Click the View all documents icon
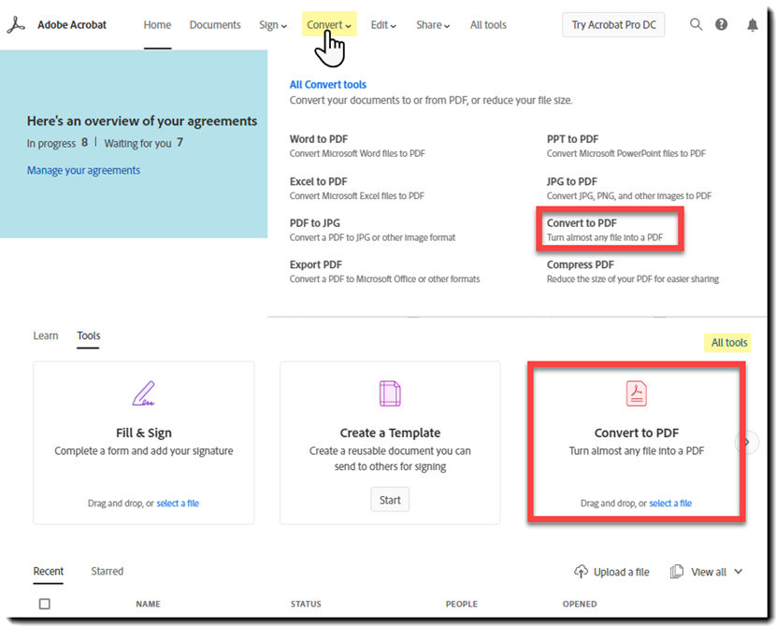The height and width of the screenshot is (626, 776). (677, 572)
